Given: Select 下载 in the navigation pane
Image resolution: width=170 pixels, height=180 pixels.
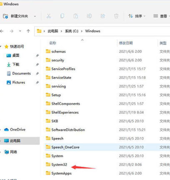Looking at the screenshot, I should (x=16, y=65).
